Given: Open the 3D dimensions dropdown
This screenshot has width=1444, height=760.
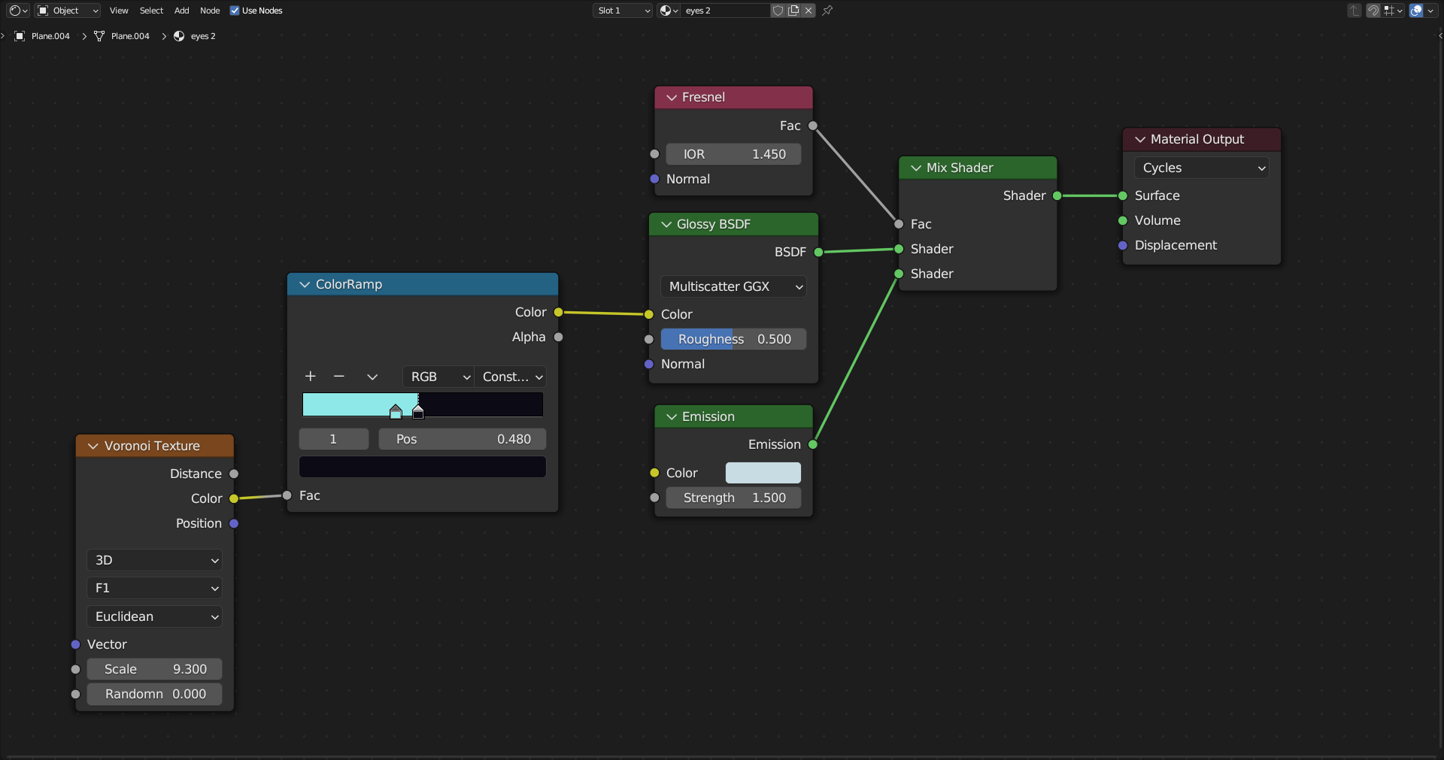Looking at the screenshot, I should 154,560.
